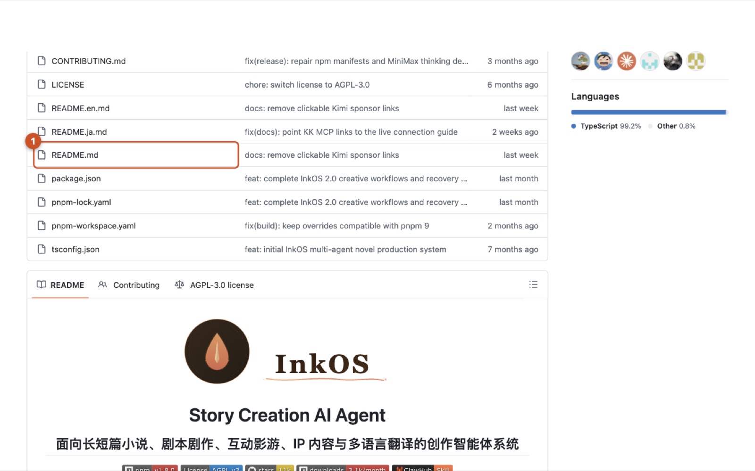Click the file icon beside tsconfig.json

click(42, 249)
